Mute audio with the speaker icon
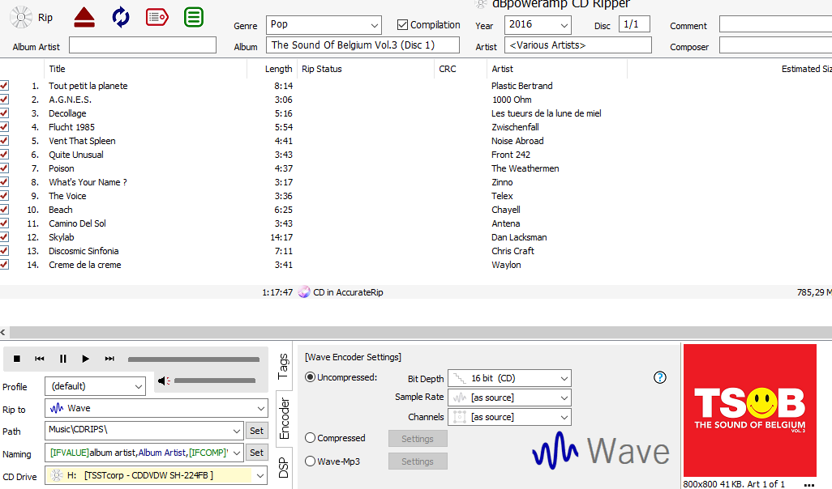 pyautogui.click(x=164, y=381)
